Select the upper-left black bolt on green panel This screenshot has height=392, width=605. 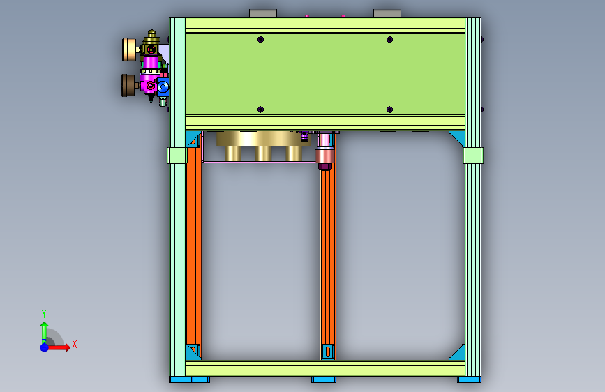click(x=260, y=39)
